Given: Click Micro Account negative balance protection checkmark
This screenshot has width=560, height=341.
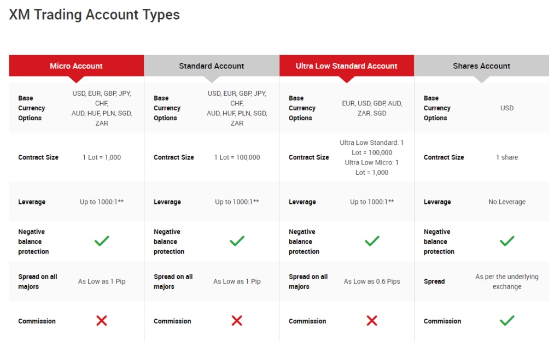Looking at the screenshot, I should tap(102, 241).
